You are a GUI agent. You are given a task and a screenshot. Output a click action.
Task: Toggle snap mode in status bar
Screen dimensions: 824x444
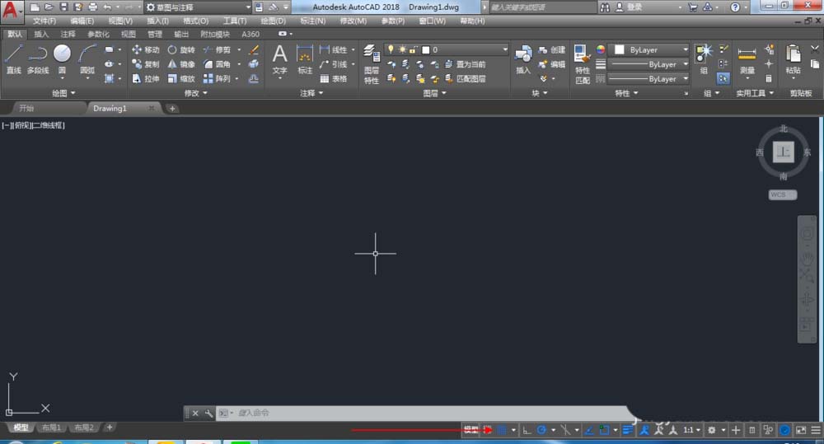pos(503,430)
